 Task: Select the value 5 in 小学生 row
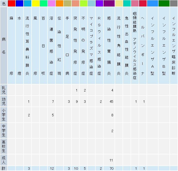click(x=53, y=115)
